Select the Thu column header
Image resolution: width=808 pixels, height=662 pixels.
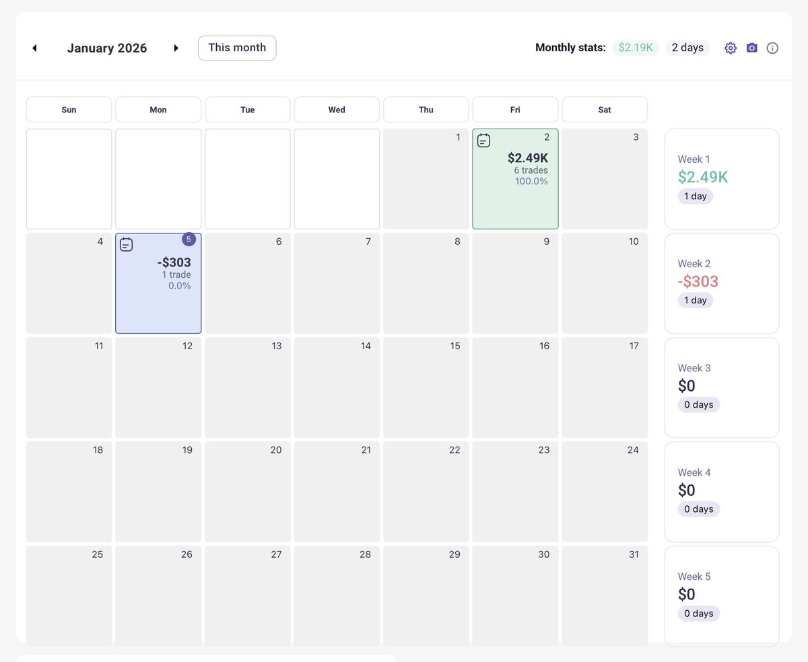coord(426,110)
